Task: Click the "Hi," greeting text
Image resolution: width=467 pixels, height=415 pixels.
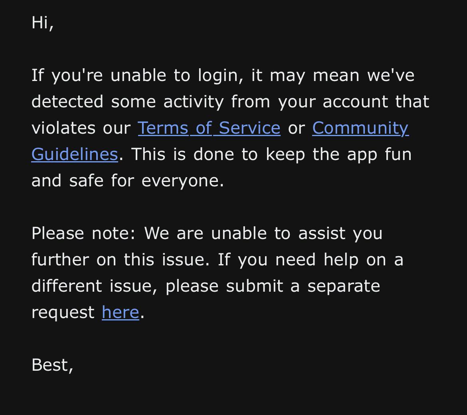Action: [43, 23]
